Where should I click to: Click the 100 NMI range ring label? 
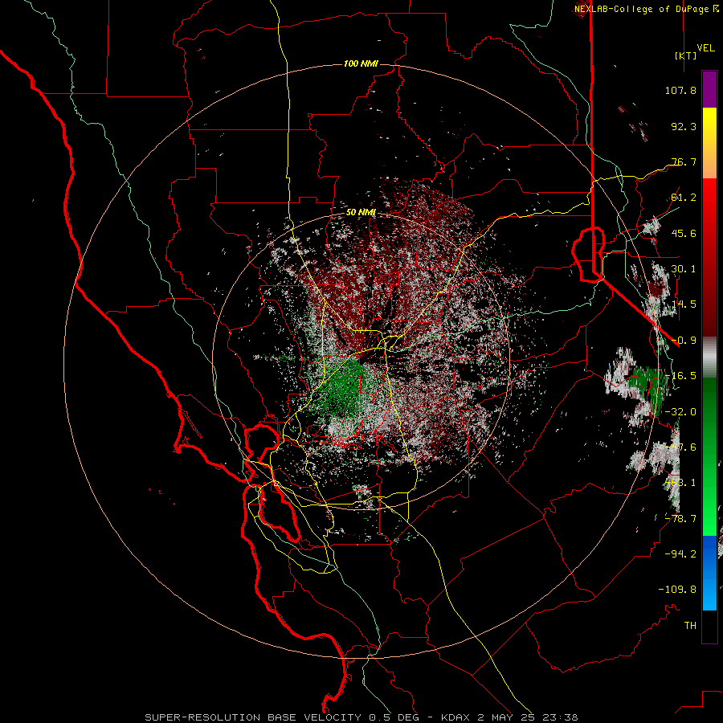coord(361,63)
